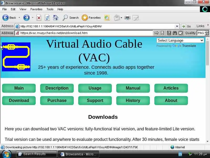Click the History toolbar icon

(107, 18)
